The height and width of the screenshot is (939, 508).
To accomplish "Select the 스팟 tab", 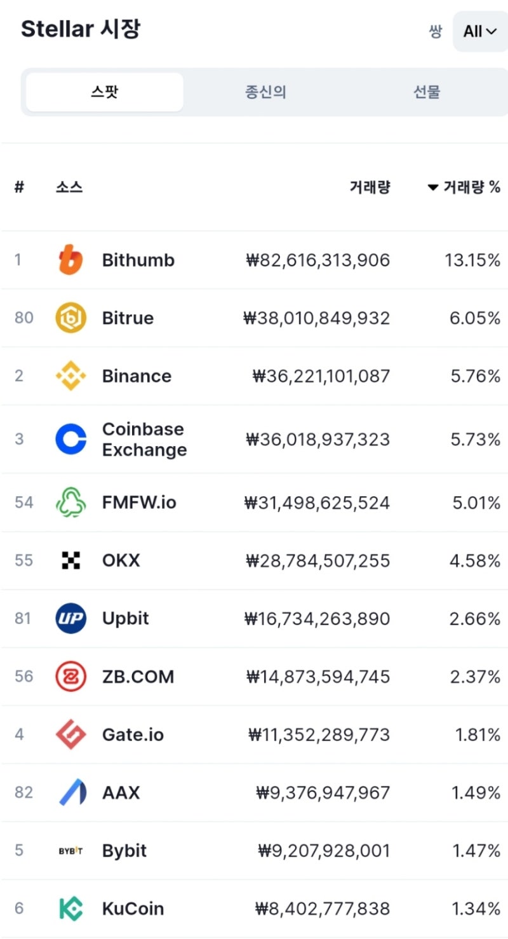I will [x=105, y=92].
